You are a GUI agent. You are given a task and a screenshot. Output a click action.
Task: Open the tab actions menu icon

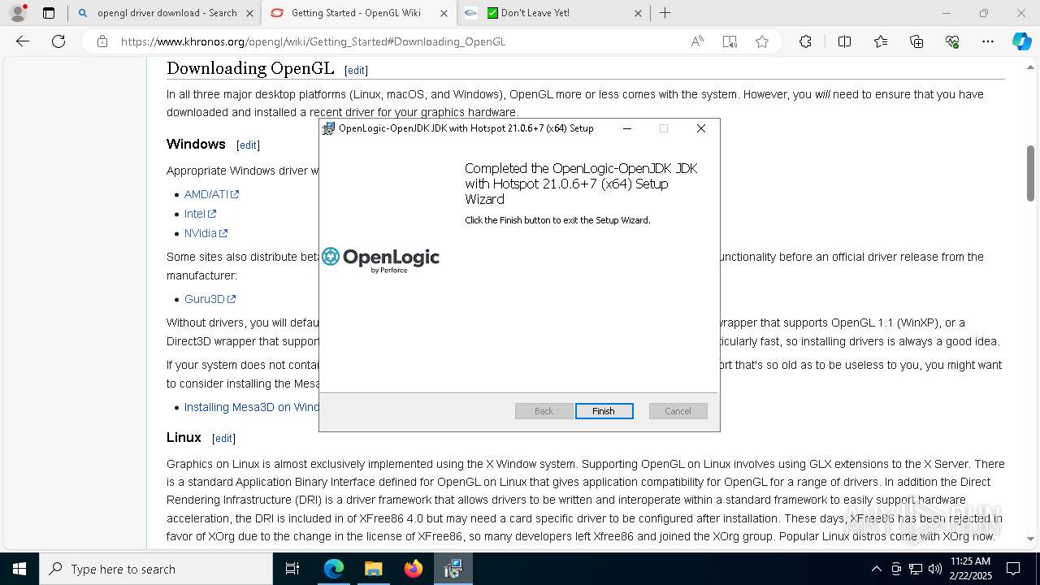tap(49, 13)
